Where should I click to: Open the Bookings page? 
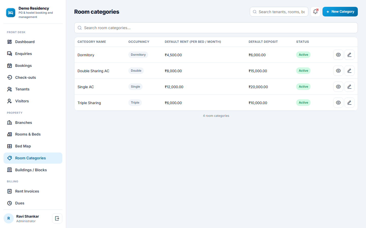33,66
